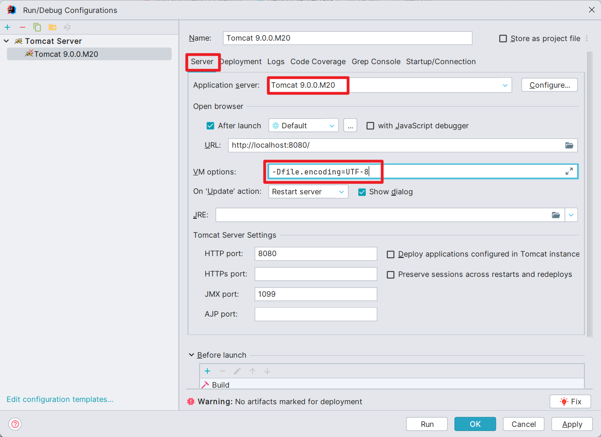Browse for JRE folder icon
The image size is (601, 437).
[556, 215]
